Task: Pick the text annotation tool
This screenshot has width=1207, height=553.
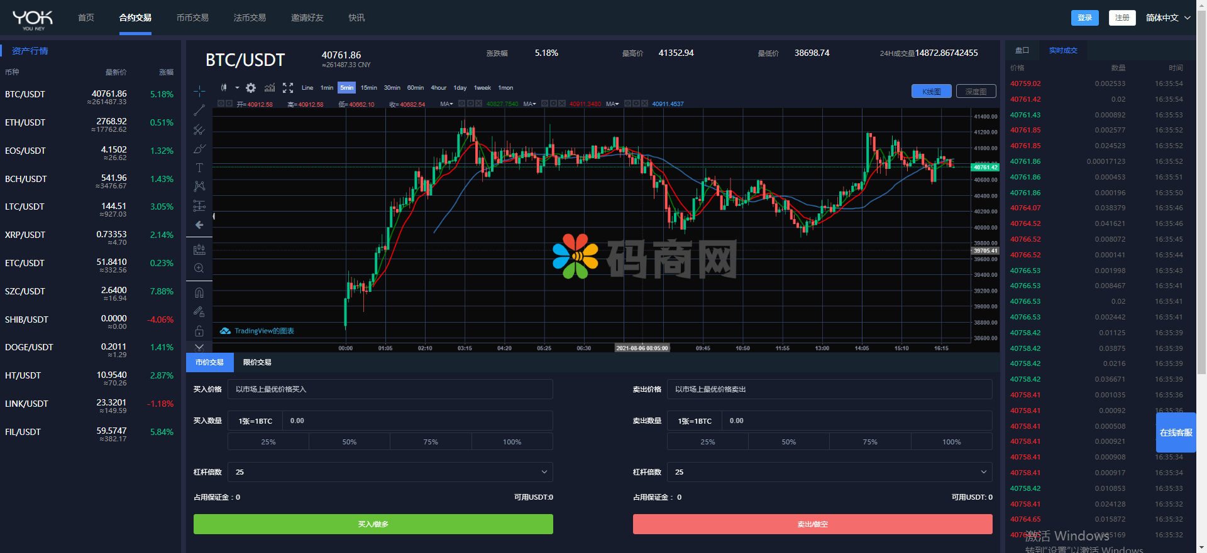Action: (x=199, y=168)
